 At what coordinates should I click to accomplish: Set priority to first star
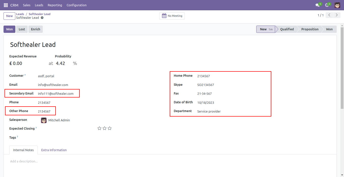point(99,128)
